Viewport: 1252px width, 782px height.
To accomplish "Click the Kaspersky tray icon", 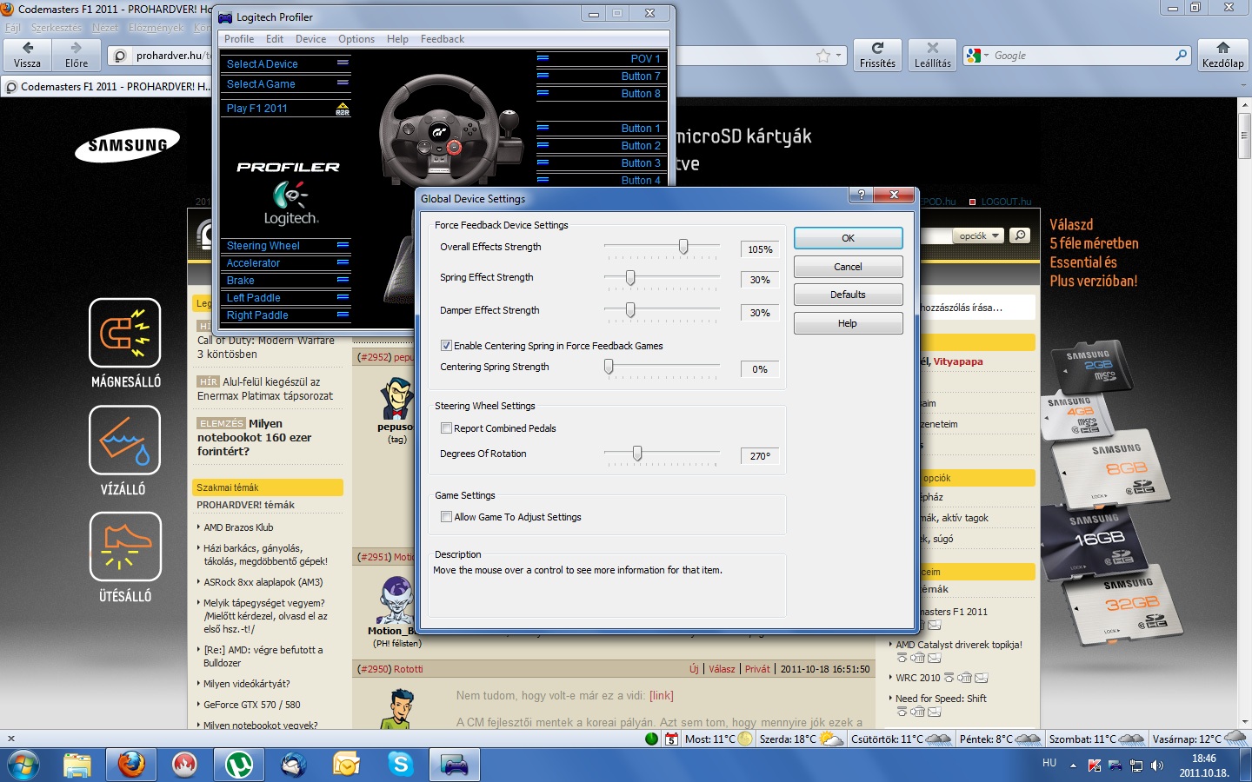I will (x=1095, y=765).
